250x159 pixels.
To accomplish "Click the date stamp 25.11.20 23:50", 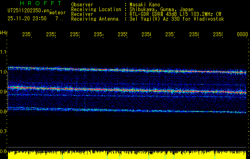I will (27, 18).
